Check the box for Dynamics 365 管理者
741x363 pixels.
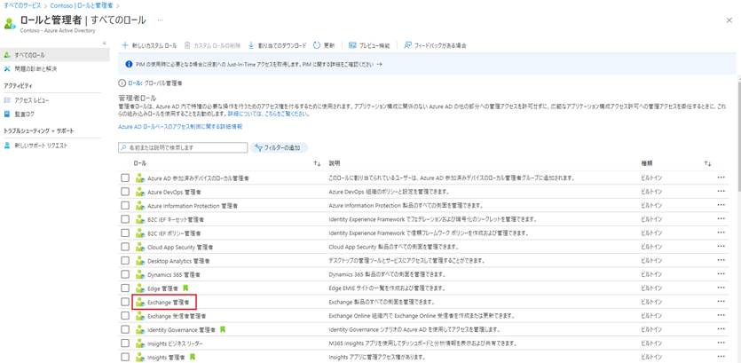[x=125, y=274]
